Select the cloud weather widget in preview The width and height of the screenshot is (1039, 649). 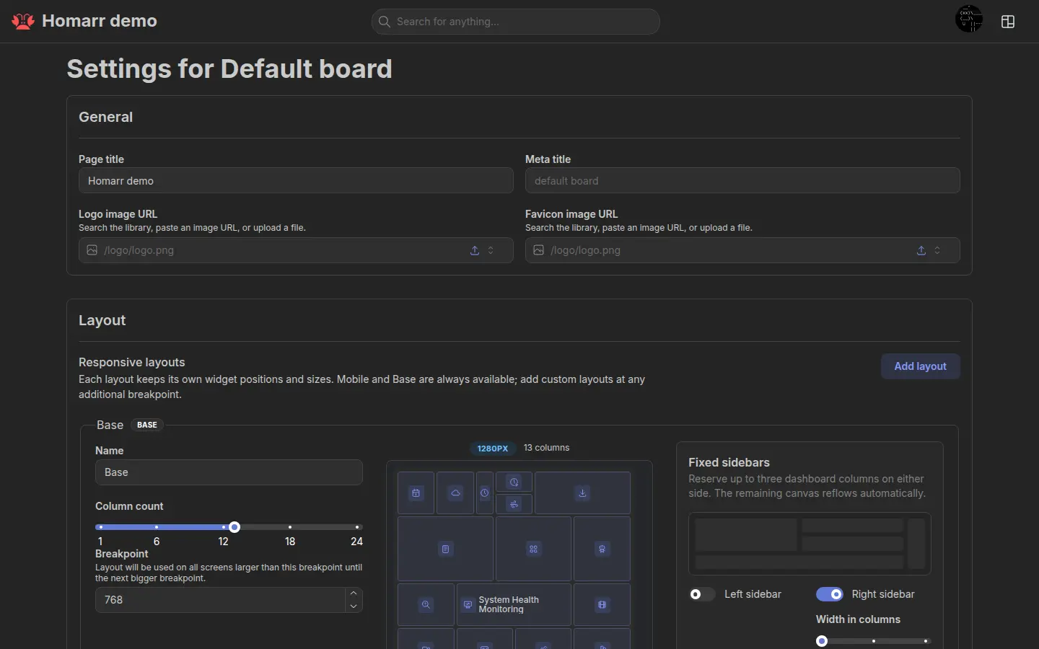[455, 493]
